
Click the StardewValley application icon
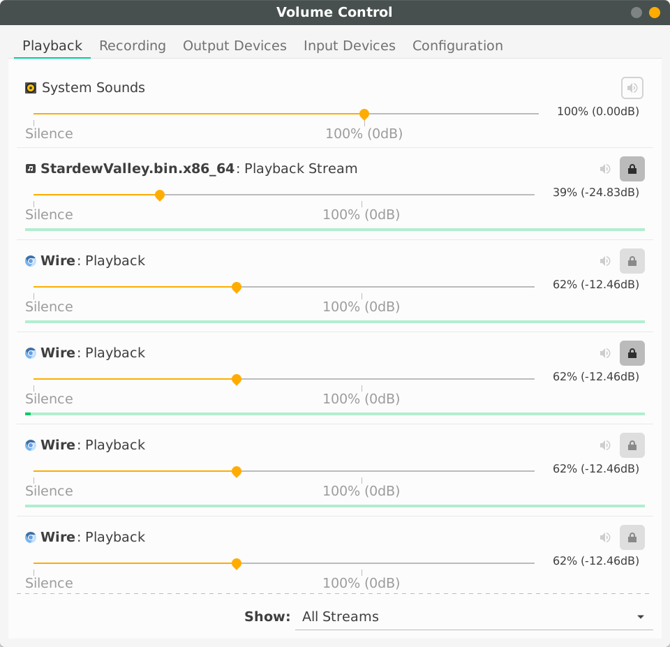[29, 168]
